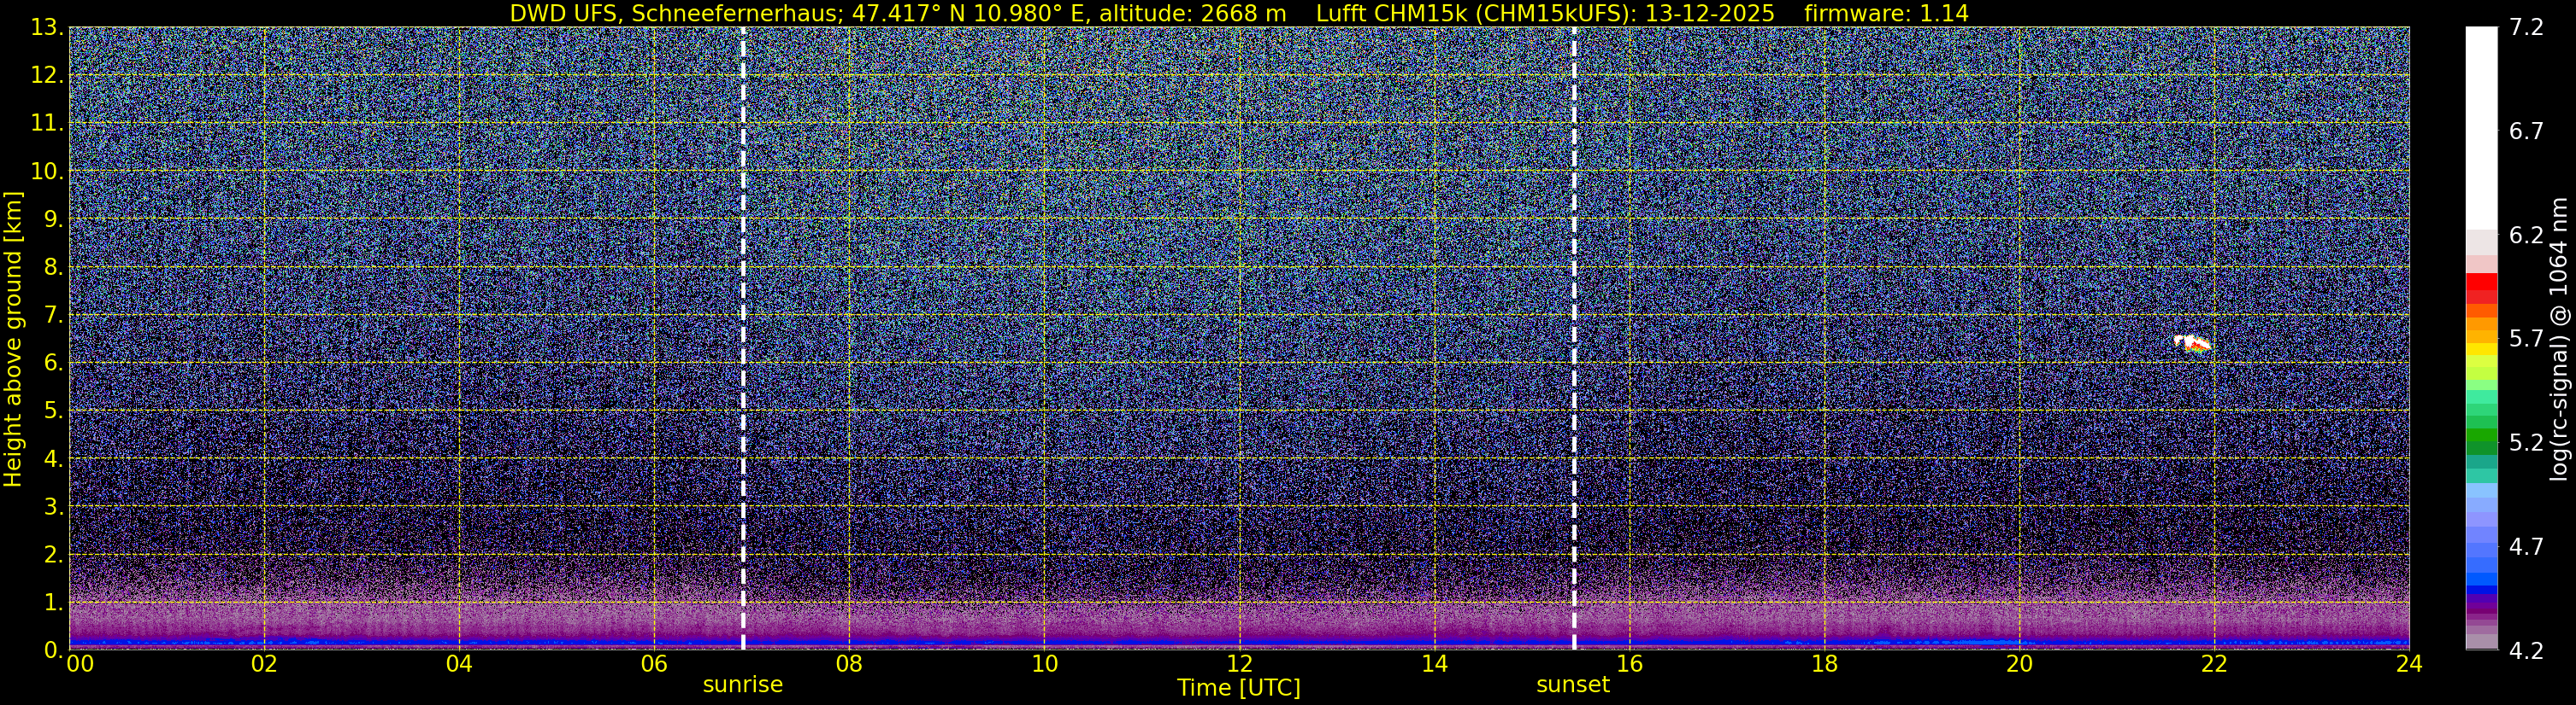This screenshot has width=2576, height=705.
Task: Click the "Height above ground [km]" axis label
Action: tap(13, 339)
